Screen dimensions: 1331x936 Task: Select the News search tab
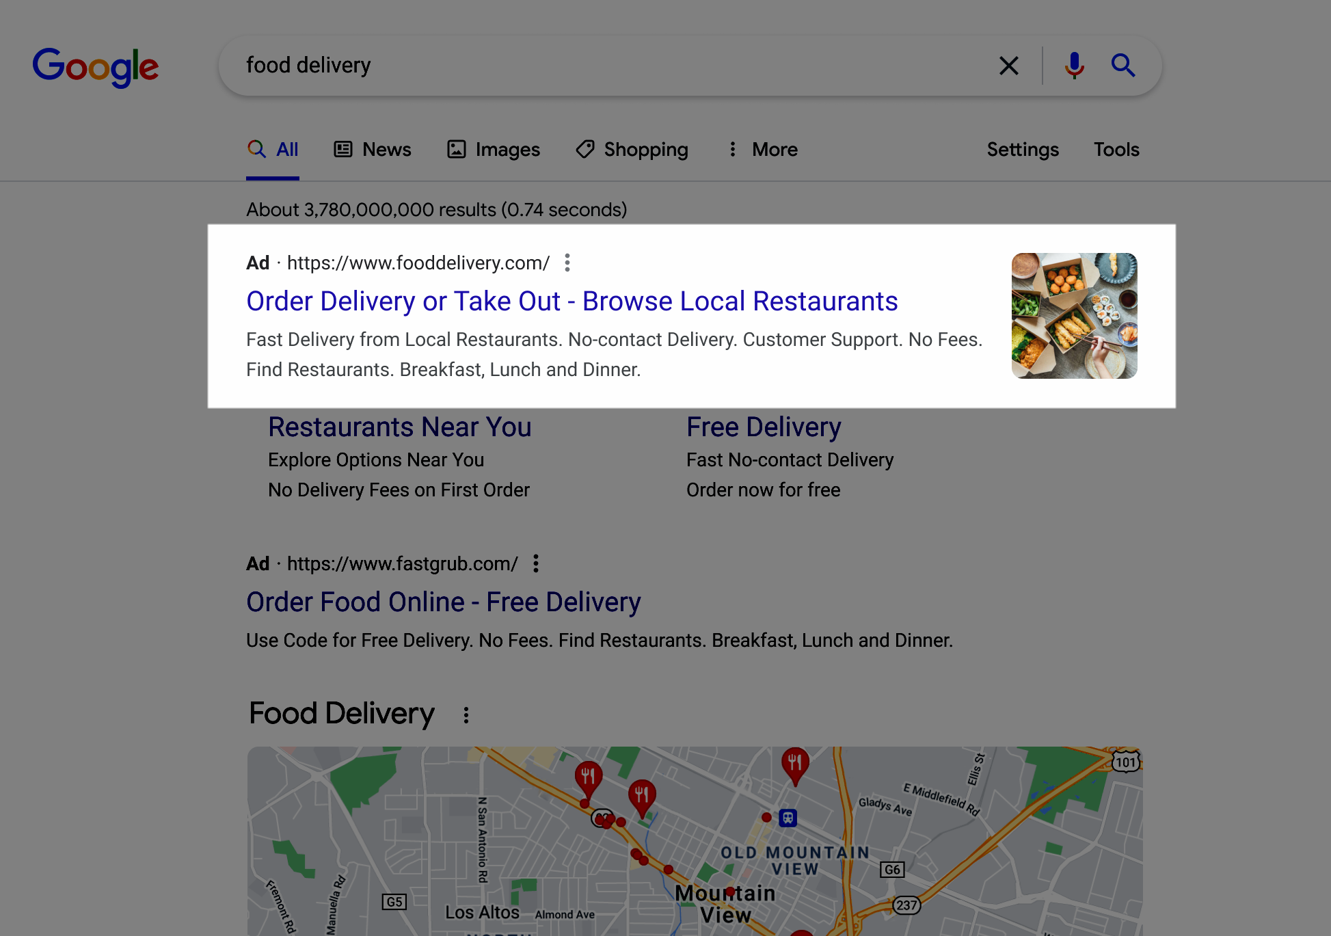pyautogui.click(x=374, y=150)
